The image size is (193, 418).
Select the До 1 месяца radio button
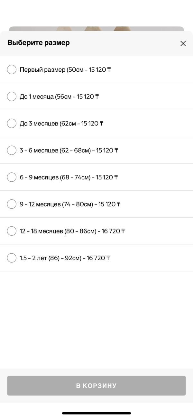[x=12, y=96]
